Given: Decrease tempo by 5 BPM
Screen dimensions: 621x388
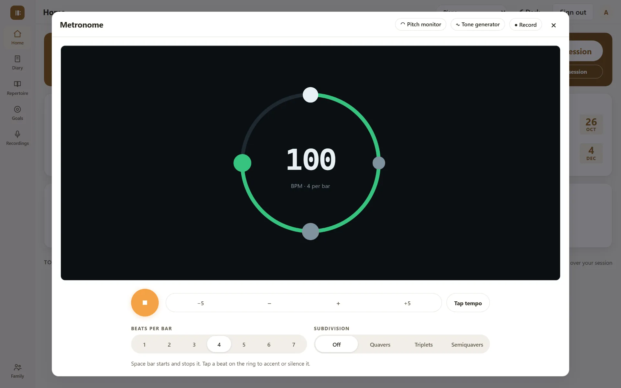Looking at the screenshot, I should tap(201, 303).
